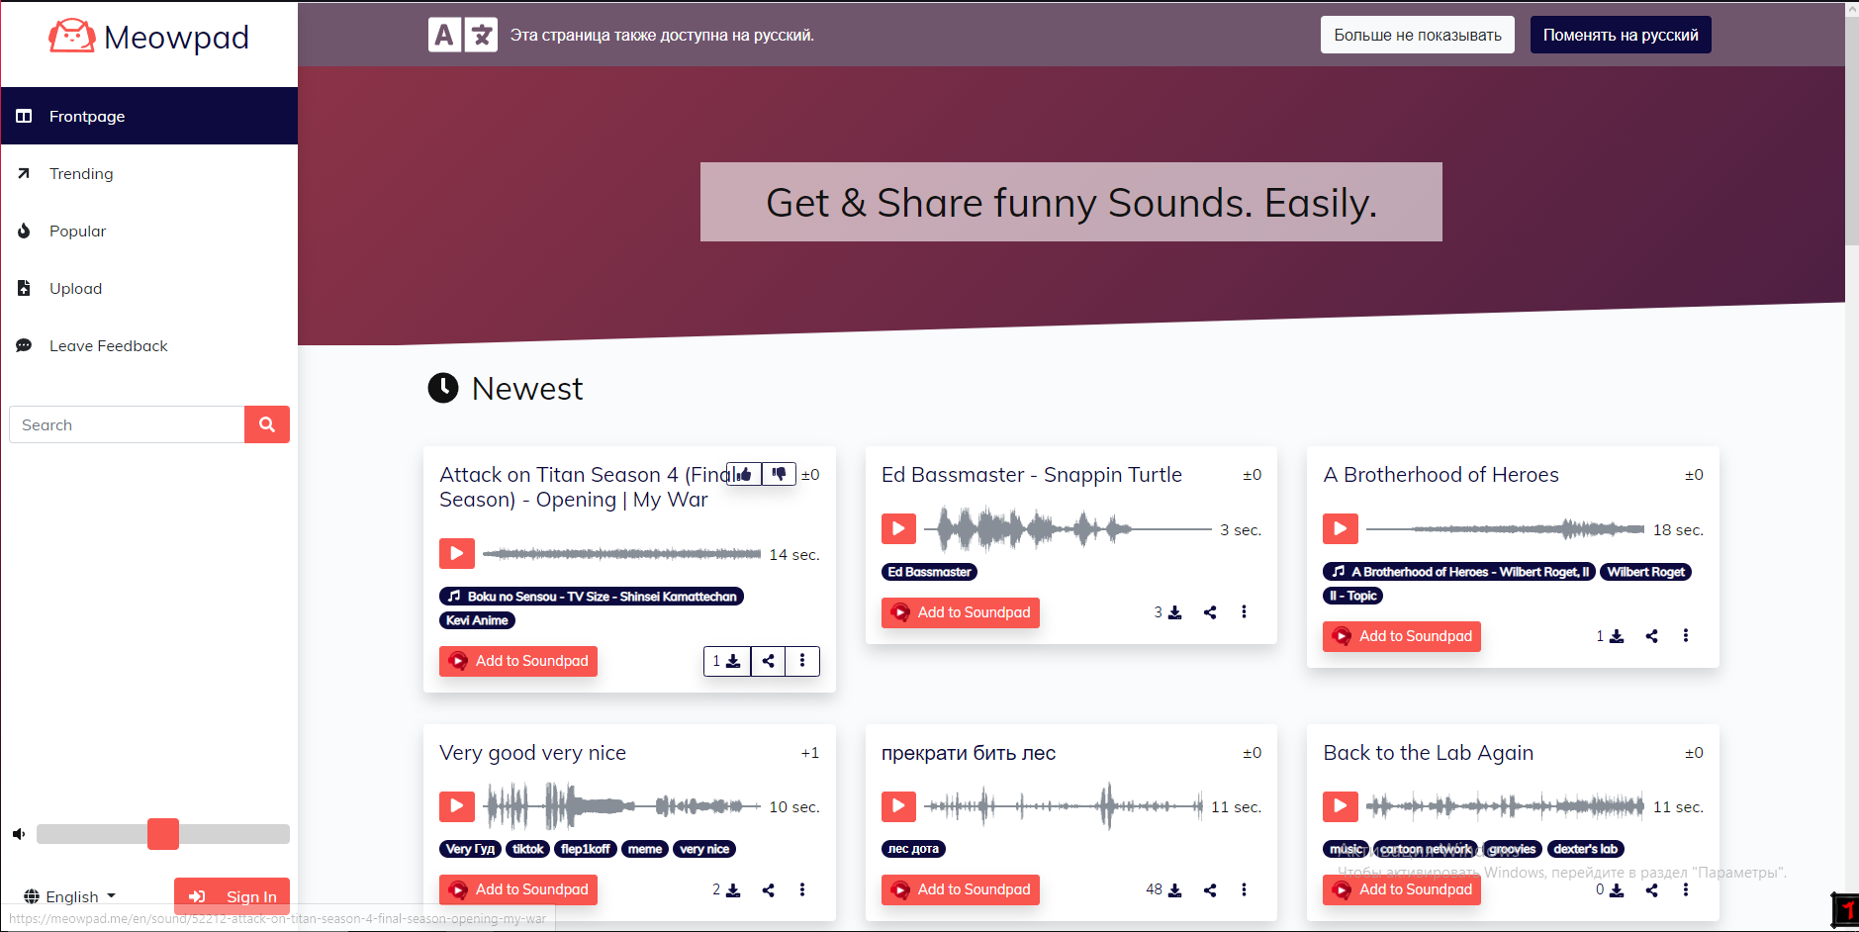
Task: Play Back to the Lab Again sound
Action: (1341, 806)
